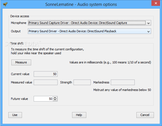This screenshot has height=126, width=162.
Task: Cancel the audio system options dialog
Action: (145, 115)
